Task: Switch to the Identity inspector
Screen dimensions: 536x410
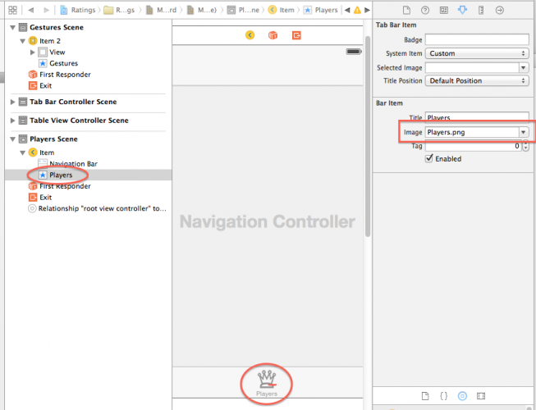Action: (444, 11)
